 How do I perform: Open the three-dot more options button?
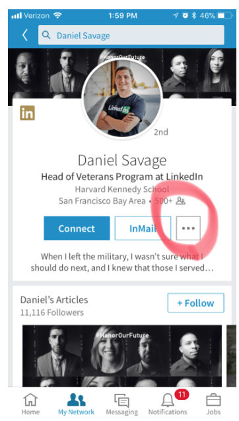click(188, 228)
